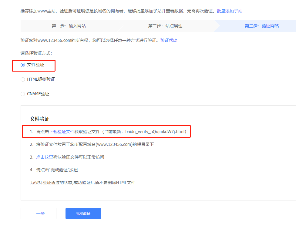Screen dimensions: 296x225
Task: Click the 请选择验证方式 label
Action: tap(36, 53)
